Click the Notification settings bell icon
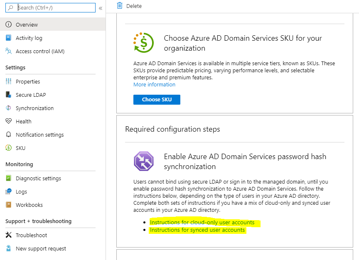This screenshot has width=359, height=260. (8, 135)
